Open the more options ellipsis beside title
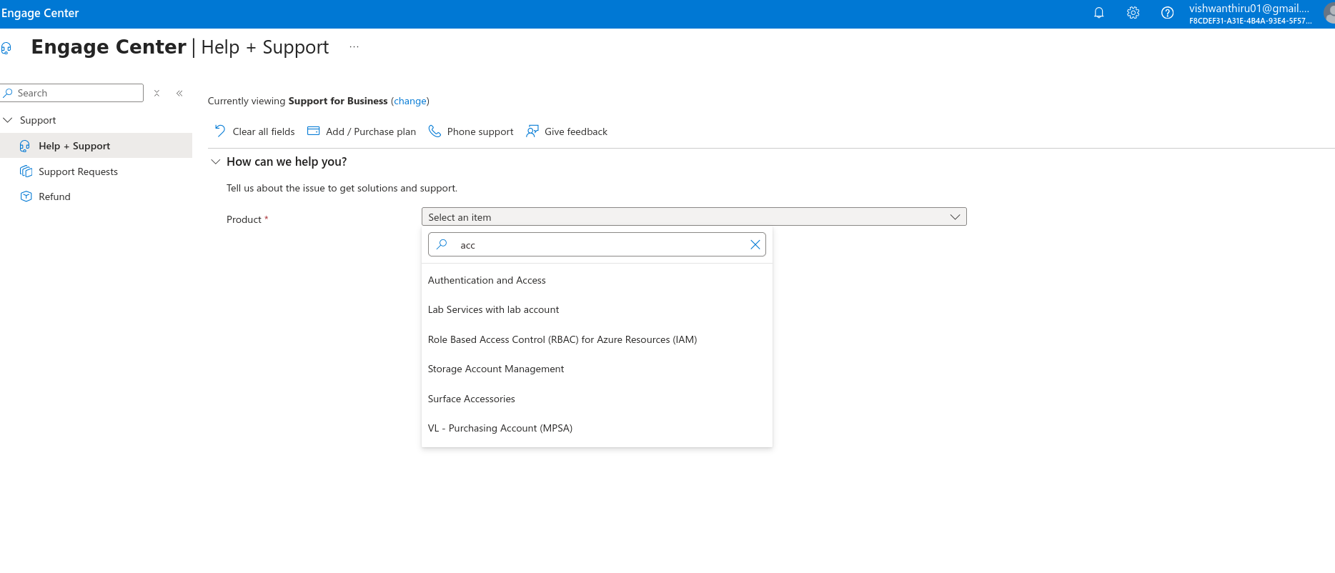Viewport: 1335px width, 573px height. (354, 47)
